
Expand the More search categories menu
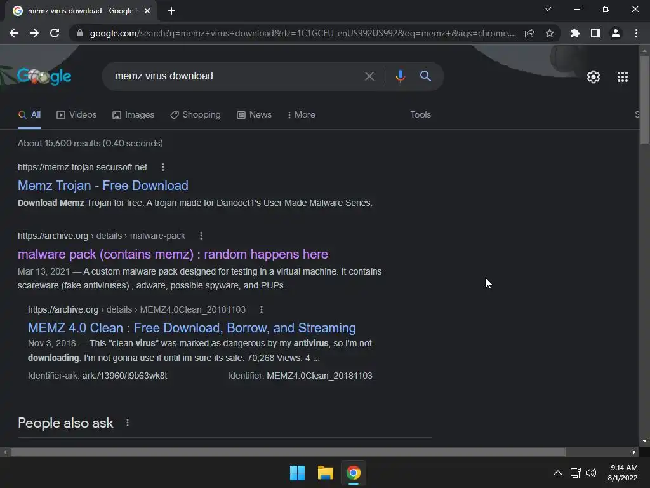coord(302,115)
